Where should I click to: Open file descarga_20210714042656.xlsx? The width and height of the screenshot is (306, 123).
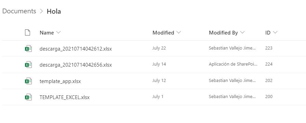click(x=76, y=65)
